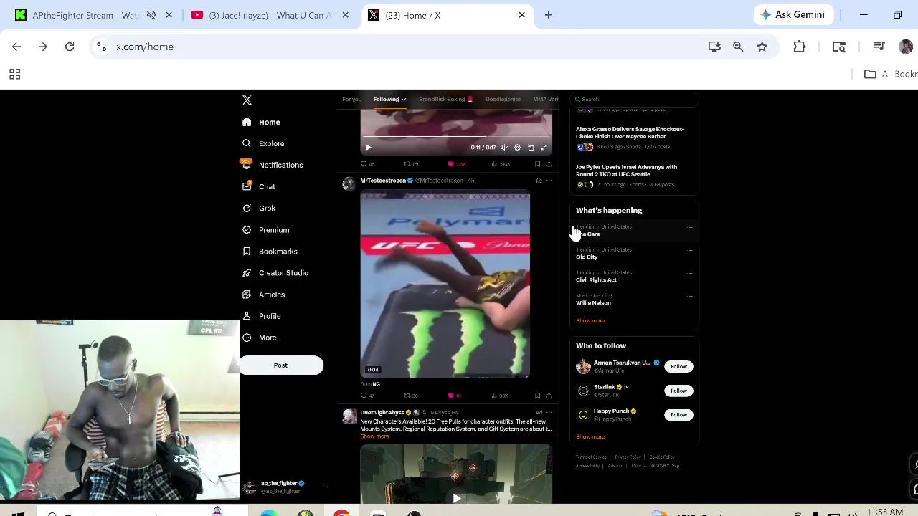Screen dimensions: 918x516
Task: Click Ask Gemini button
Action: pos(793,14)
